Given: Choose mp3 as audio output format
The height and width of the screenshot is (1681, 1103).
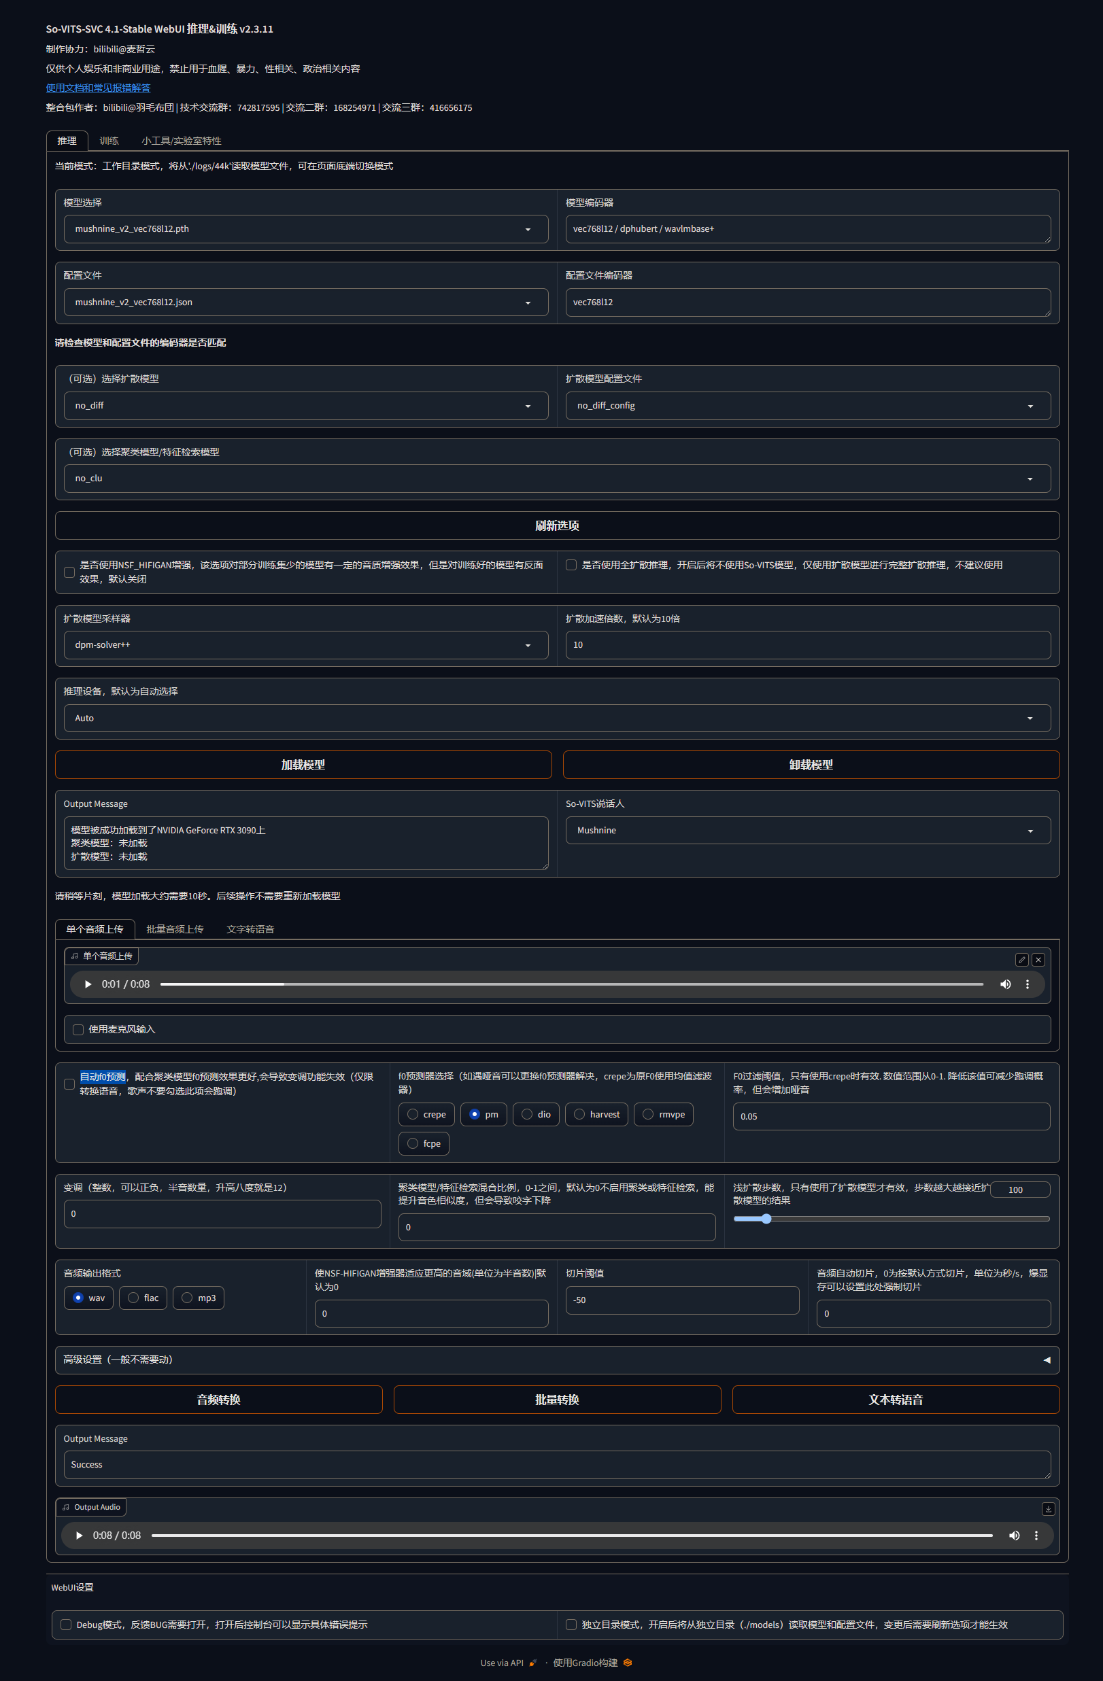Looking at the screenshot, I should click(187, 1298).
